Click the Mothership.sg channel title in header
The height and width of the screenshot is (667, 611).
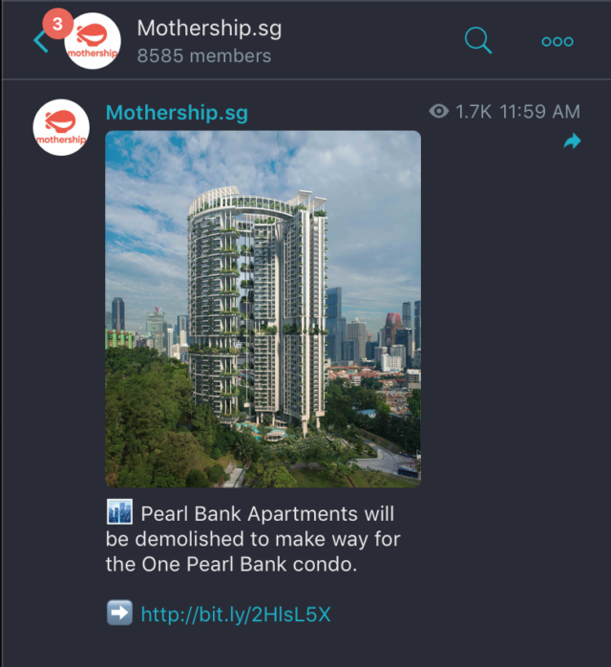pos(209,29)
